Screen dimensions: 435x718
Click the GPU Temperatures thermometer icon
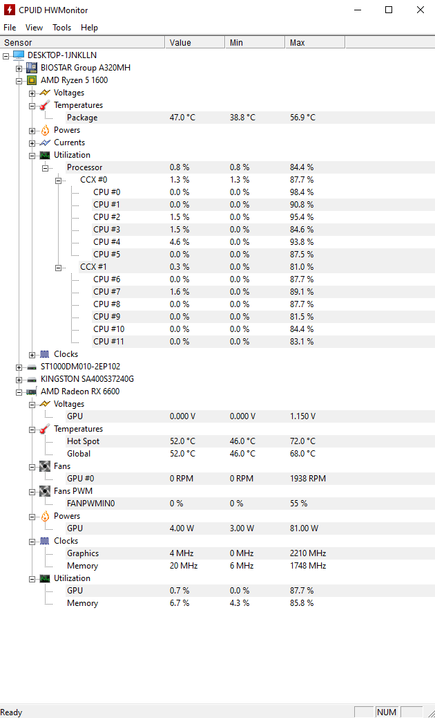coord(45,429)
